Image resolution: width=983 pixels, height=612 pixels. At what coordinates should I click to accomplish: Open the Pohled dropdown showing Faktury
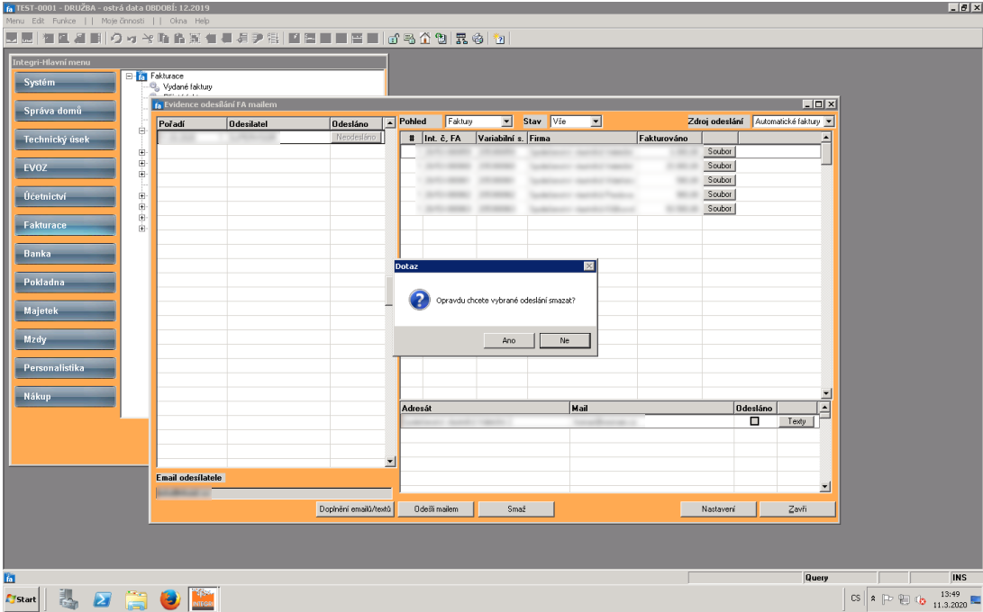(x=506, y=121)
